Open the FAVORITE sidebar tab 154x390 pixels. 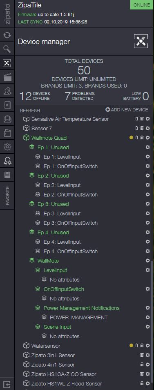(7, 196)
